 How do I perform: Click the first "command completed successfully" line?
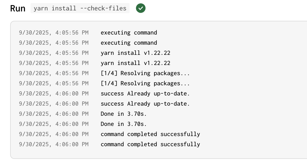tap(150, 134)
